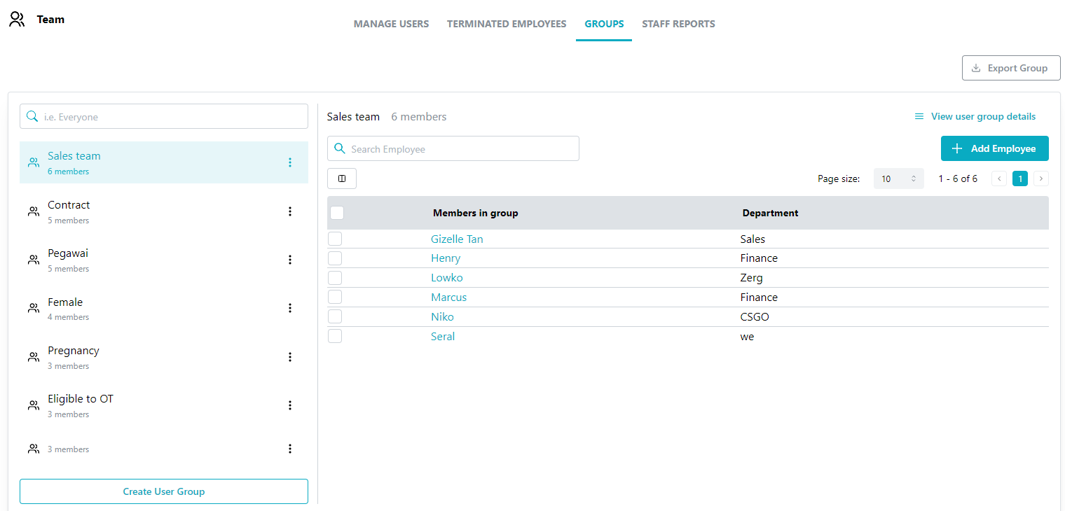
Task: Select the Pregnancy group in the list
Action: (x=164, y=357)
